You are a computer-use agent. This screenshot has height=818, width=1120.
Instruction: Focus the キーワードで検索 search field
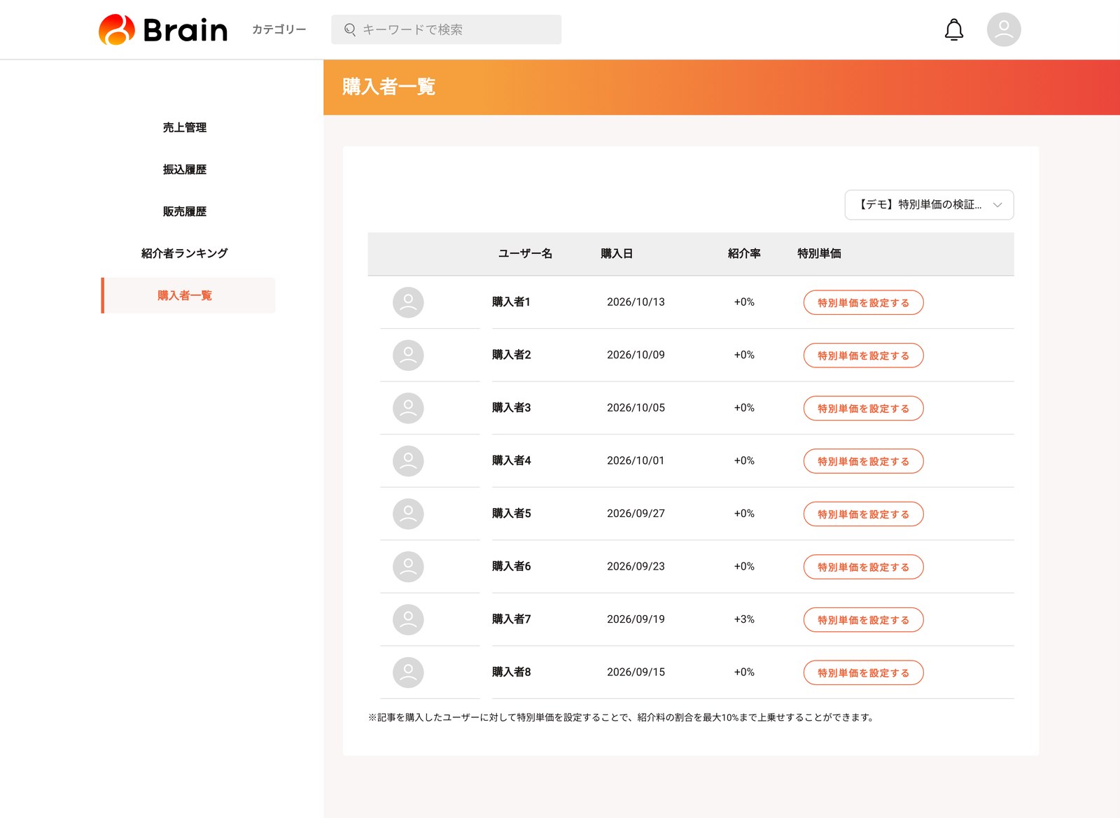coord(447,29)
